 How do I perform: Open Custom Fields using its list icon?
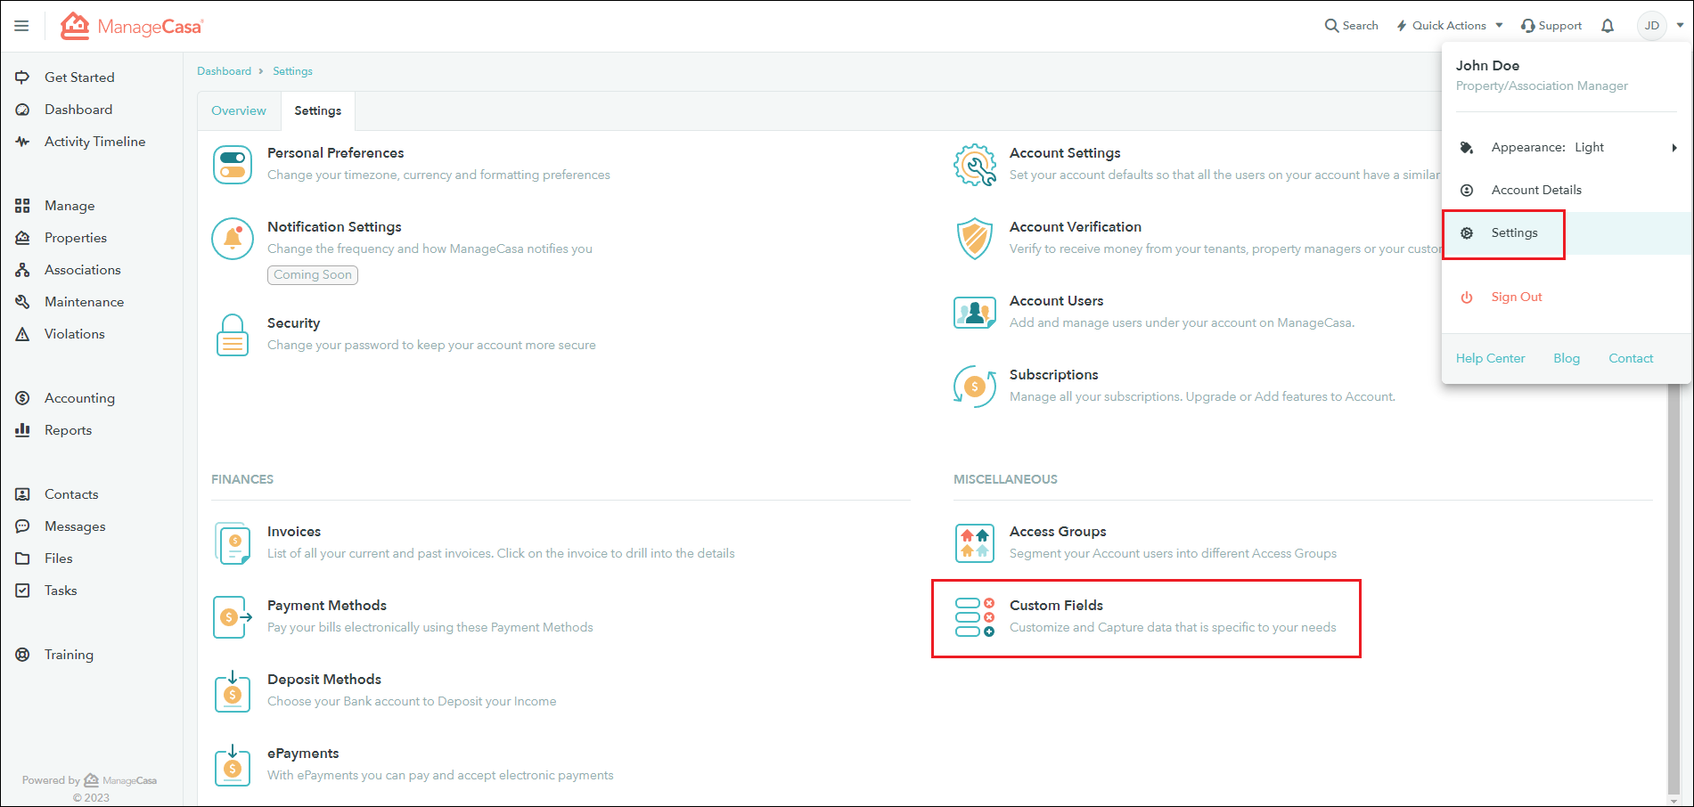974,617
